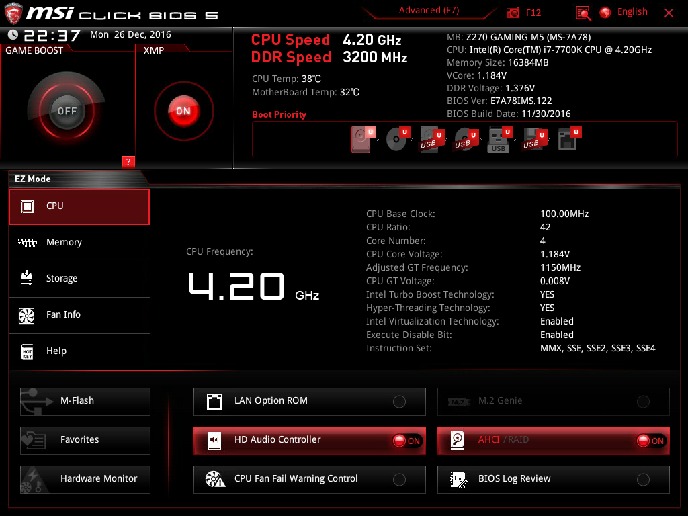The width and height of the screenshot is (688, 516).
Task: Click the MB: Z270 GAMING M5 line
Action: (519, 37)
